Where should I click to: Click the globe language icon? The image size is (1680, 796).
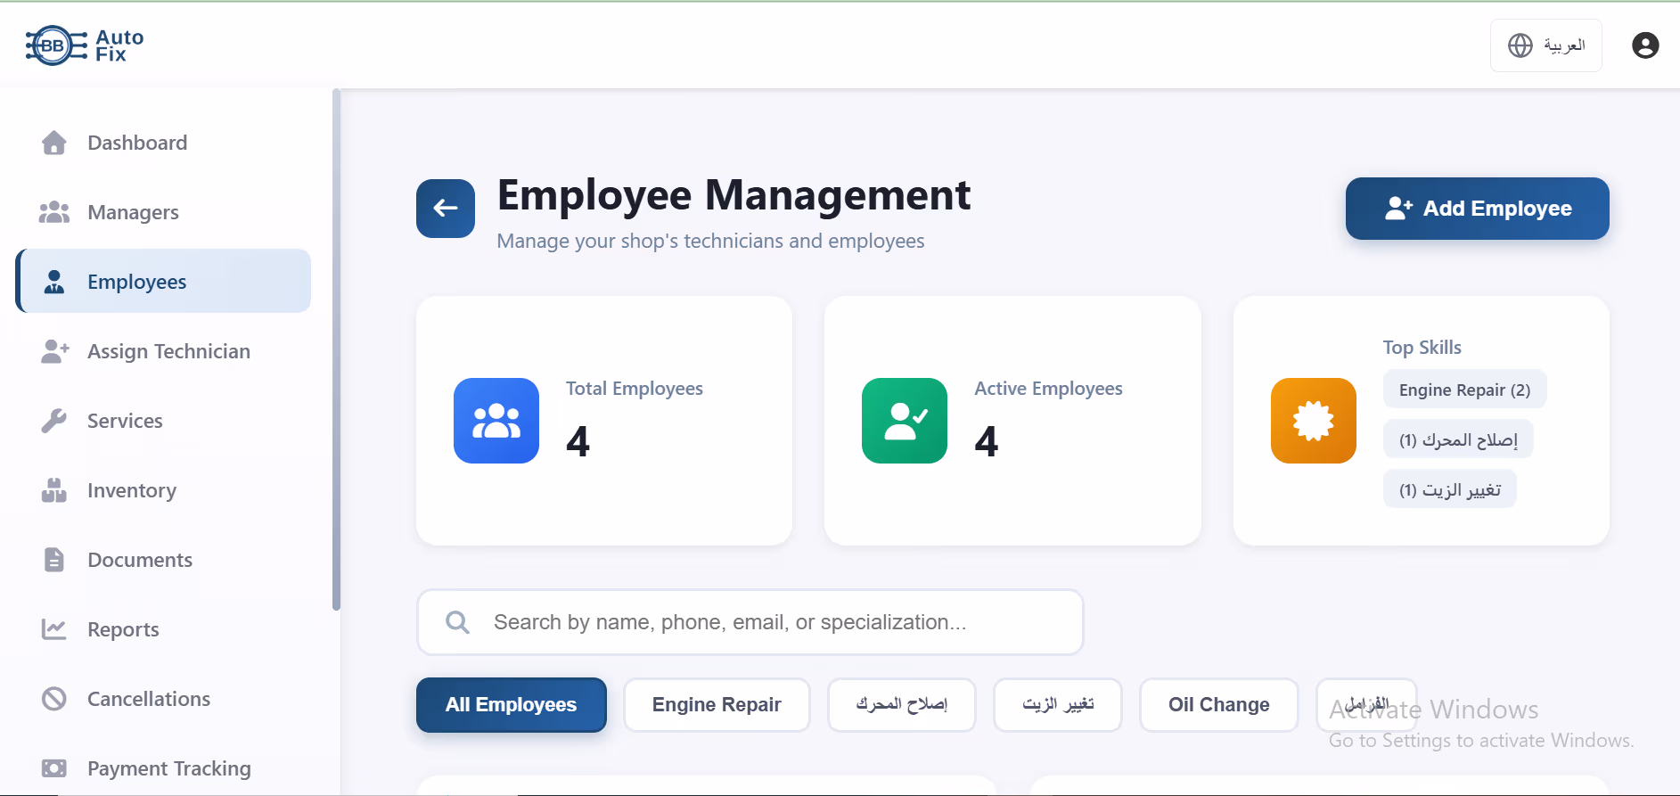click(1520, 45)
